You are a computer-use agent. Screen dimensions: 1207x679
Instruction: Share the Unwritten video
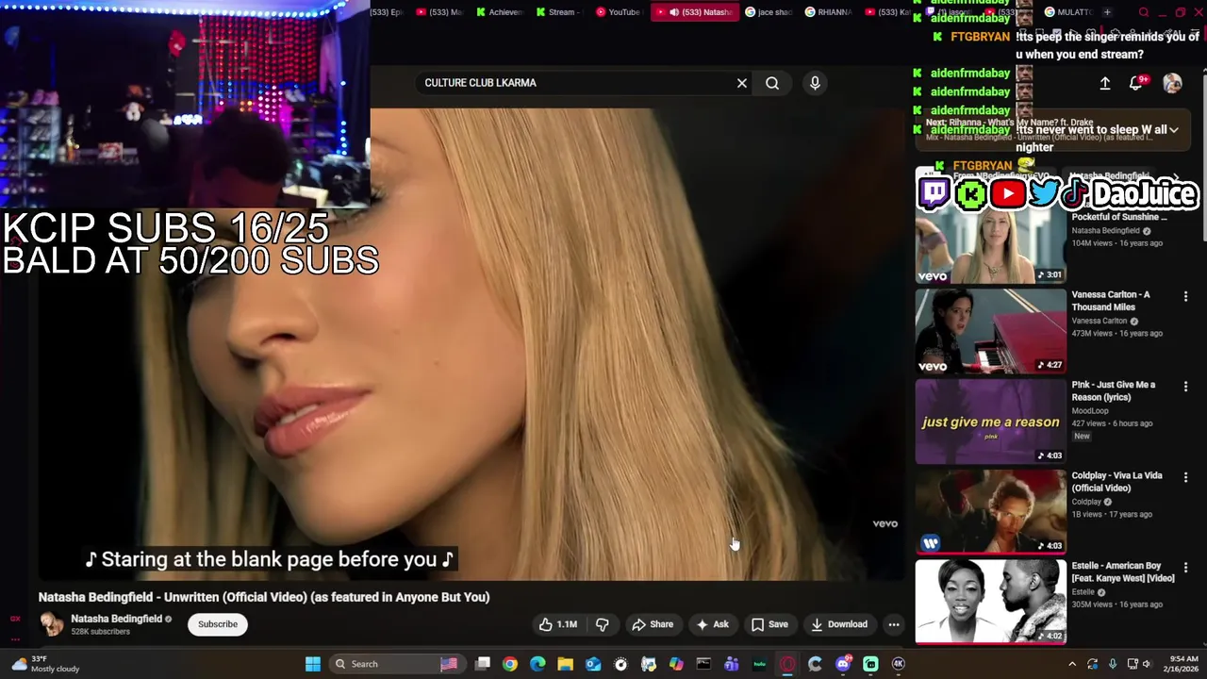(653, 624)
